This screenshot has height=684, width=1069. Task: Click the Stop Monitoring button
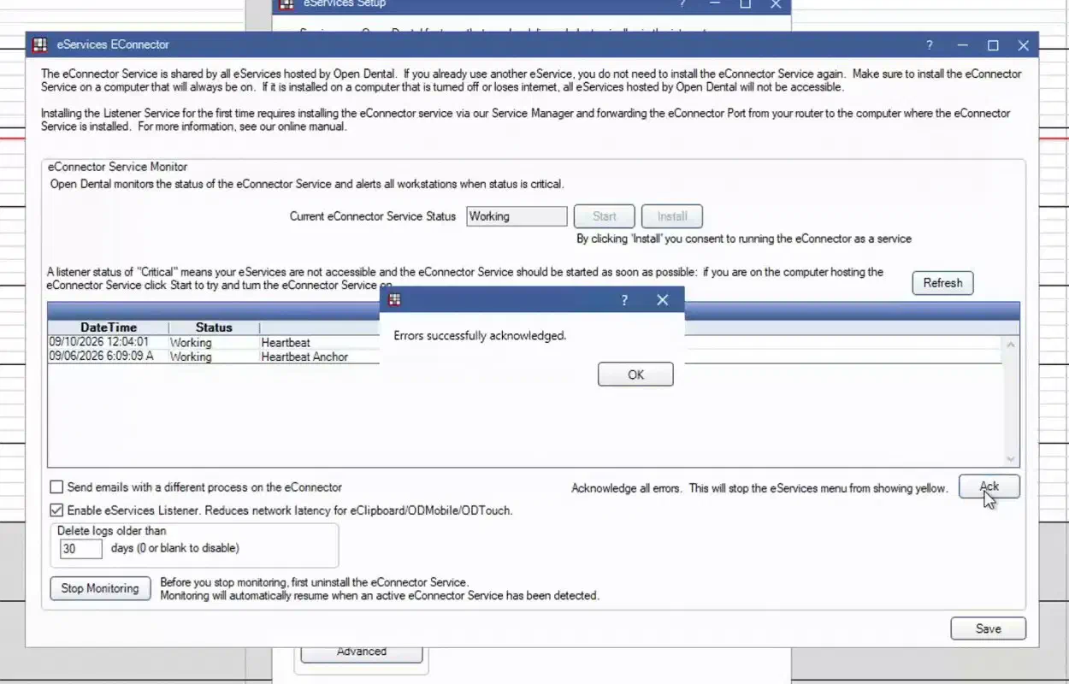pos(100,588)
